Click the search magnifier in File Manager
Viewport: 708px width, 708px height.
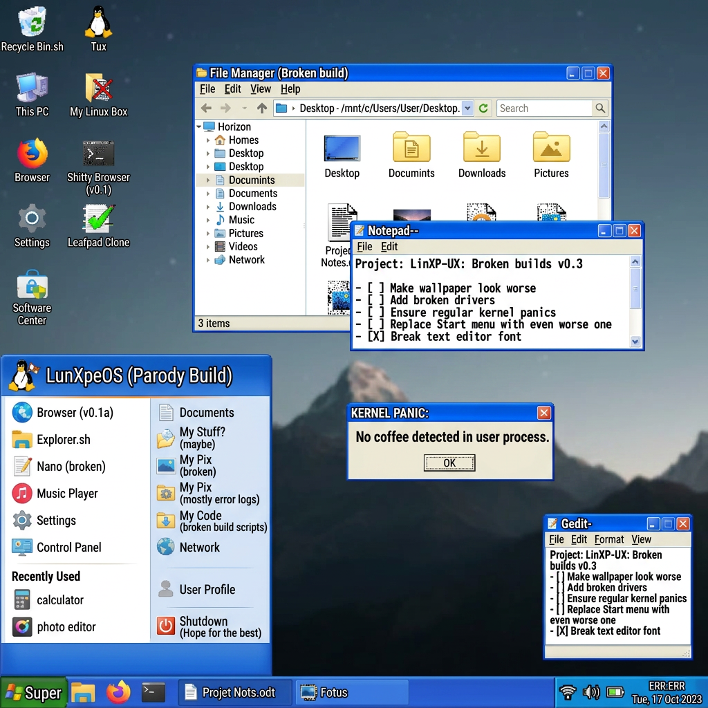pyautogui.click(x=600, y=108)
